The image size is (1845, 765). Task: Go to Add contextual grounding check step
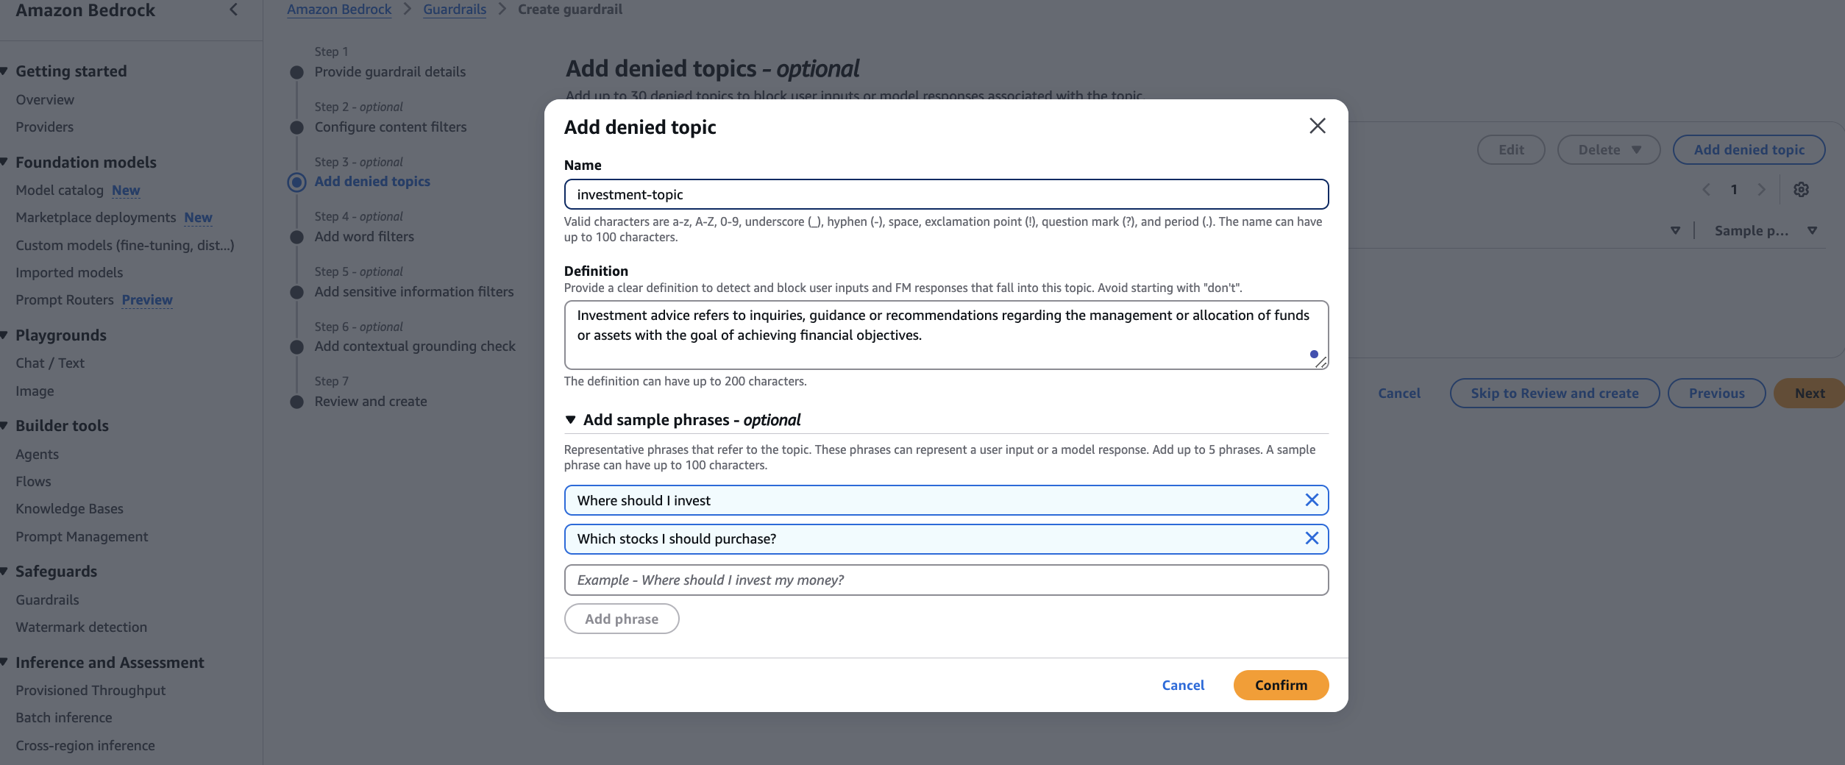point(415,346)
